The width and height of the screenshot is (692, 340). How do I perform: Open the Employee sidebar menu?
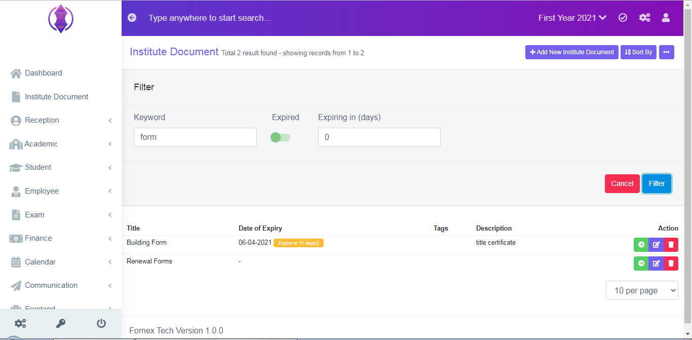[x=61, y=192]
